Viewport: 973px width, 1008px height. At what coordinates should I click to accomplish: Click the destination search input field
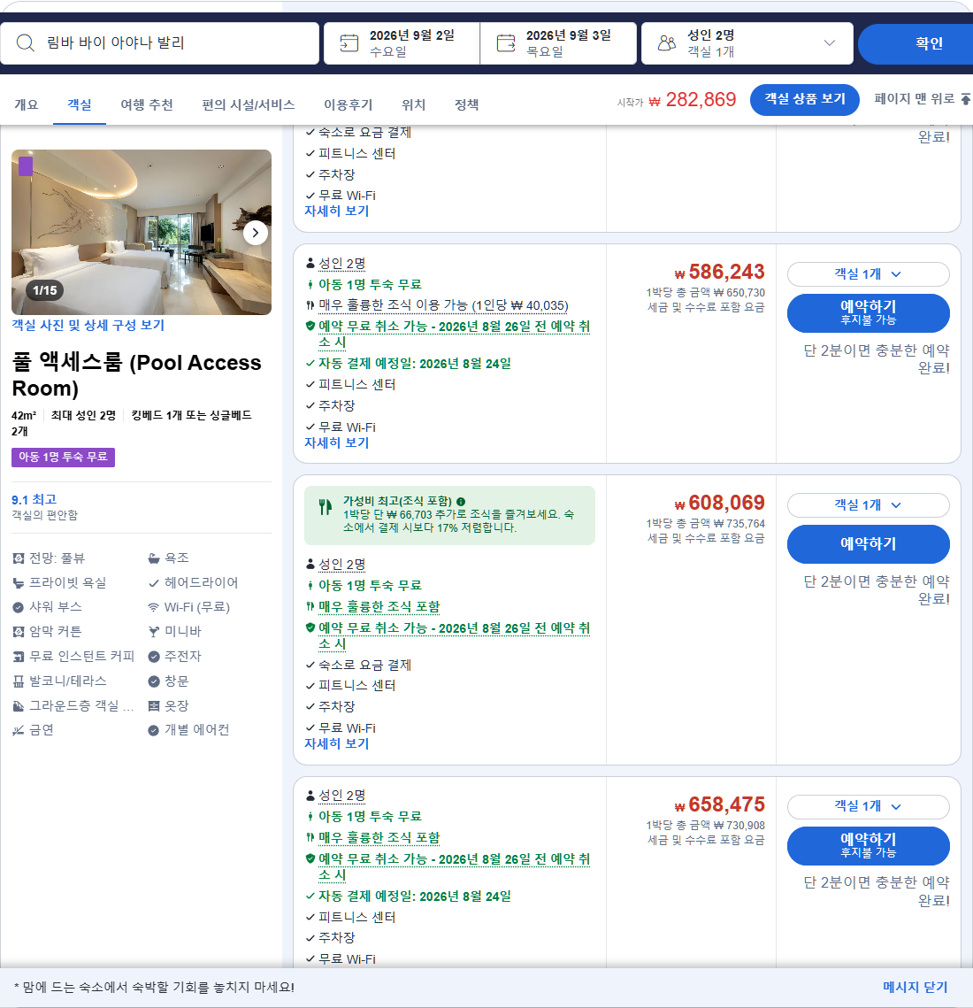159,43
